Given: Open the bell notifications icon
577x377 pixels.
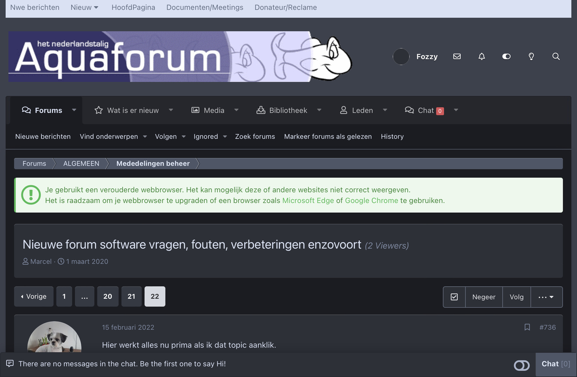Looking at the screenshot, I should tap(481, 57).
